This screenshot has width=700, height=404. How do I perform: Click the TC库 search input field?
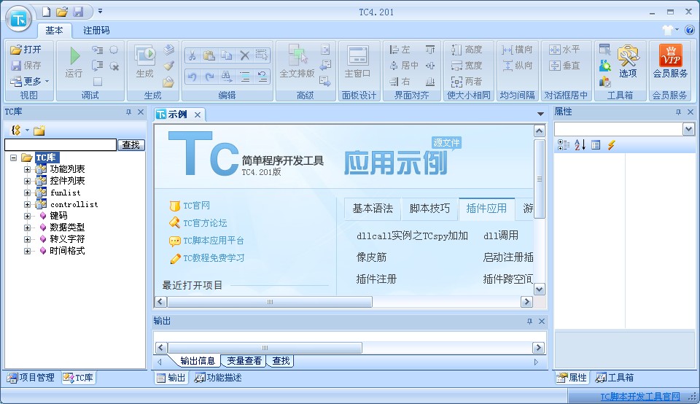point(61,144)
